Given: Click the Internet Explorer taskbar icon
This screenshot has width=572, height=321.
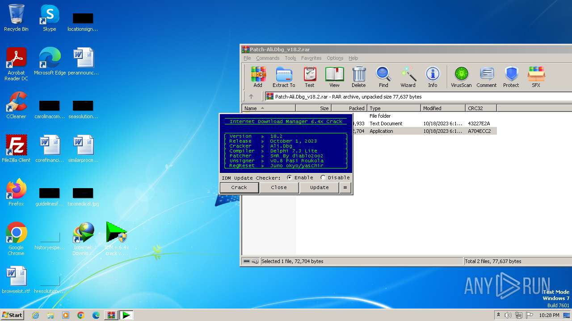Looking at the screenshot, I should pos(35,315).
